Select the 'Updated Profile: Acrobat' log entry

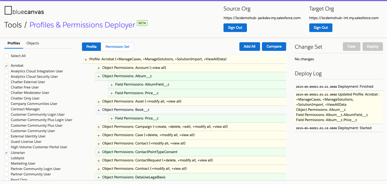tap(339, 107)
